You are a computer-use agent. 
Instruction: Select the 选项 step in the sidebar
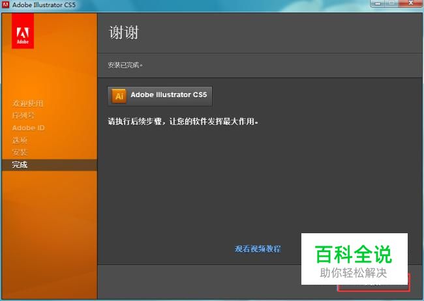20,140
